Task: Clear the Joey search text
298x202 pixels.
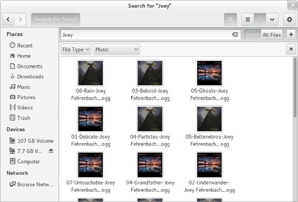Action: tap(235, 35)
